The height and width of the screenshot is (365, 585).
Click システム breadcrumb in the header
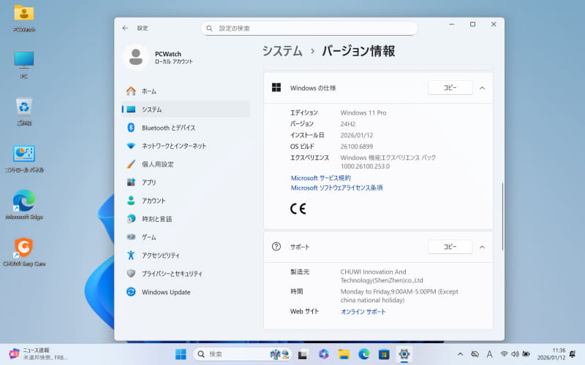coord(282,51)
